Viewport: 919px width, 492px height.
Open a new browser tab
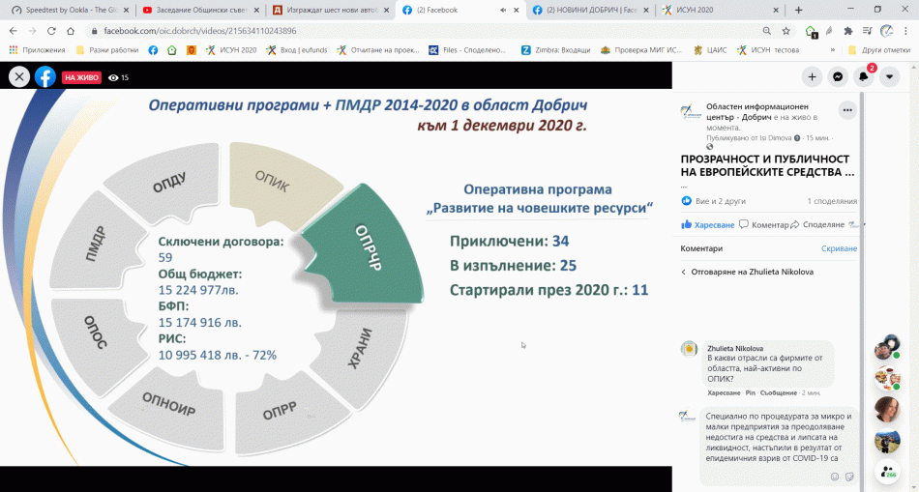[798, 10]
